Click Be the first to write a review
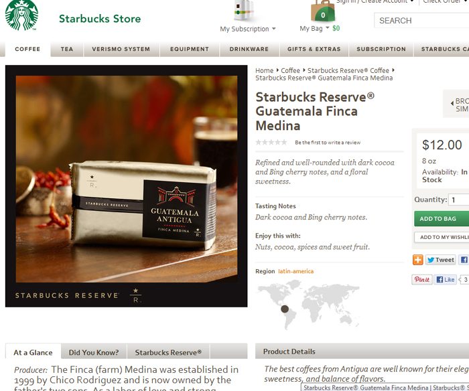Screen dimensions: 469x391 [x=328, y=143]
